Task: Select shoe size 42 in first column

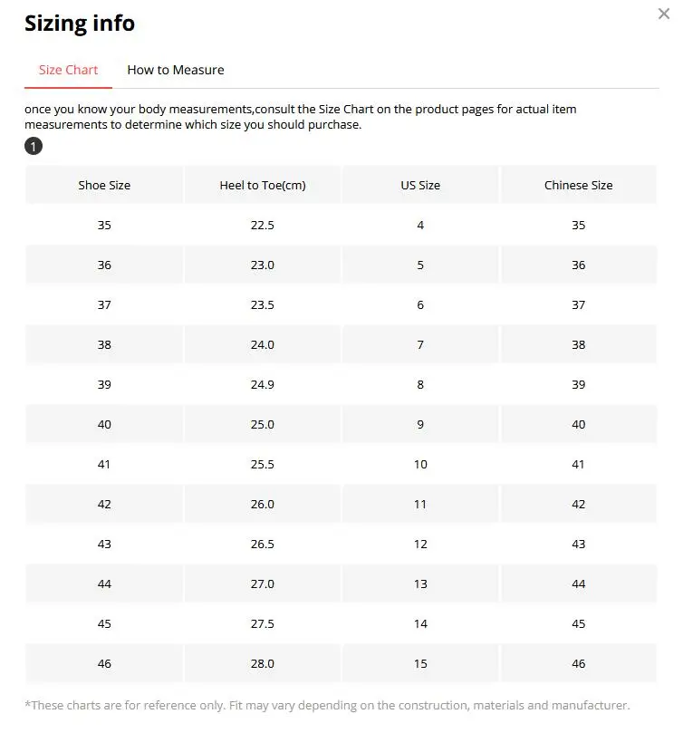Action: 104,504
